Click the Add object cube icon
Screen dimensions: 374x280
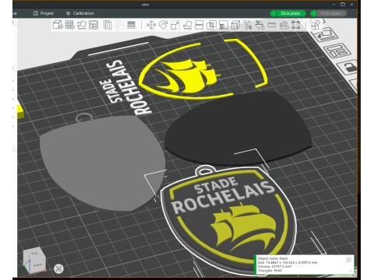click(58, 25)
